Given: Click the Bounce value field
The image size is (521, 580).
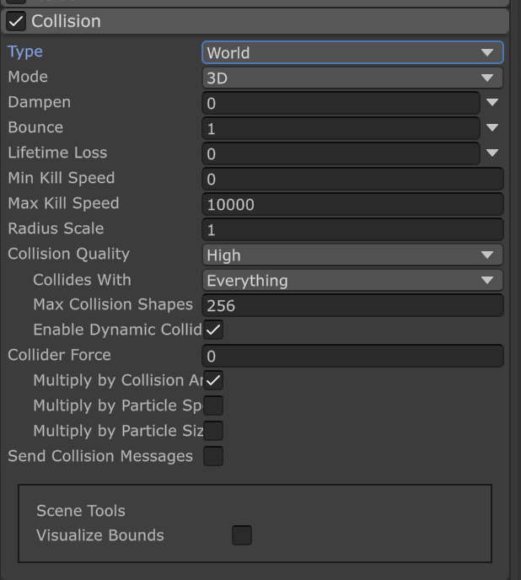Looking at the screenshot, I should (x=341, y=128).
